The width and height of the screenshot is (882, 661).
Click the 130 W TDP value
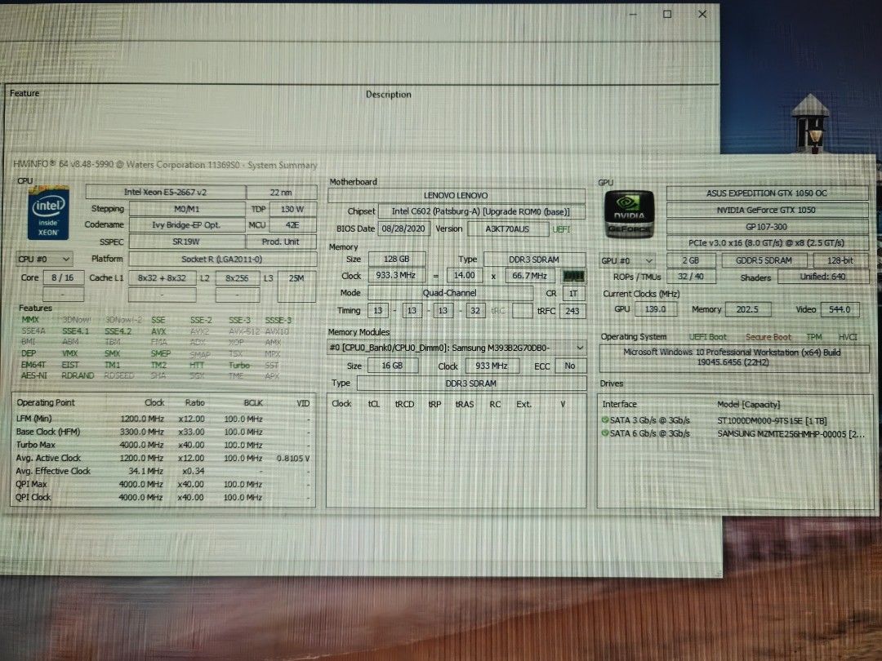pyautogui.click(x=292, y=209)
